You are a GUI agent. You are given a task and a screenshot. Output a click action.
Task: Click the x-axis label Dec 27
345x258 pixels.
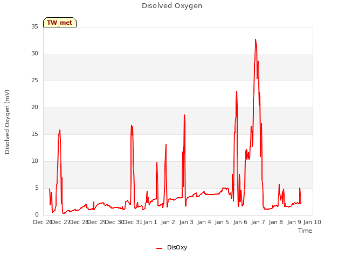[x=61, y=222]
